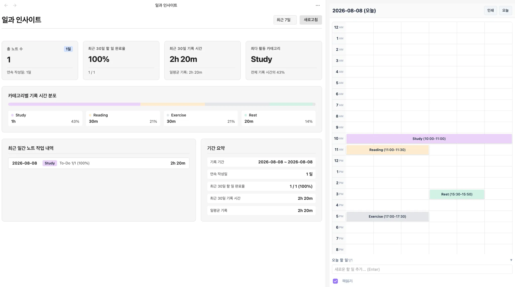The height and width of the screenshot is (287, 515).
Task: Click the 2026-08-08 (오늘) date heading
Action: pyautogui.click(x=354, y=11)
